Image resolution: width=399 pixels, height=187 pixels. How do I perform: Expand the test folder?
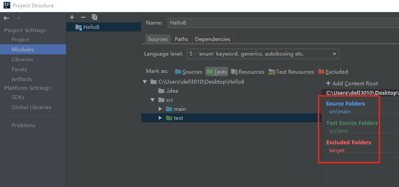(x=160, y=118)
